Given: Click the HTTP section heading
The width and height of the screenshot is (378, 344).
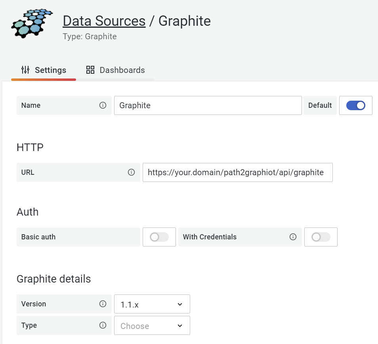Looking at the screenshot, I should pos(30,147).
